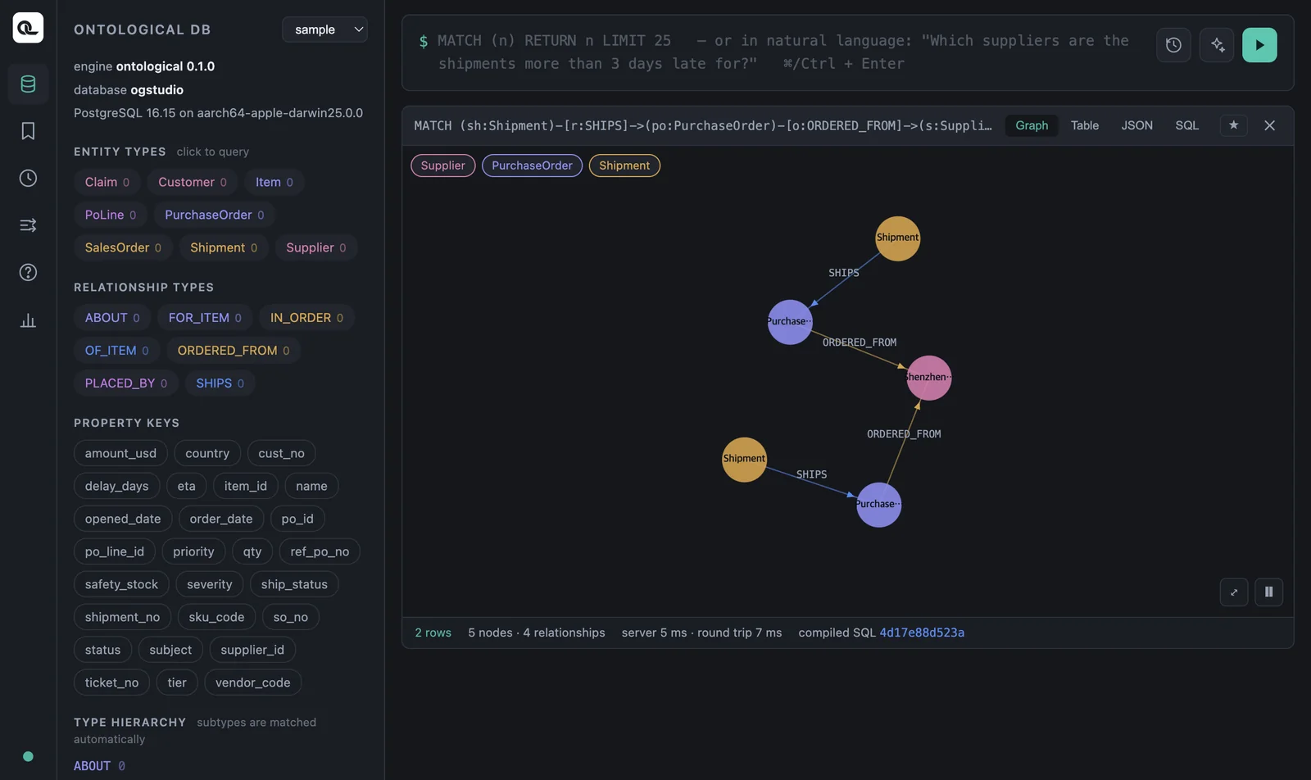This screenshot has width=1311, height=780.
Task: Click the PLACED_BY relationship type
Action: pyautogui.click(x=126, y=383)
